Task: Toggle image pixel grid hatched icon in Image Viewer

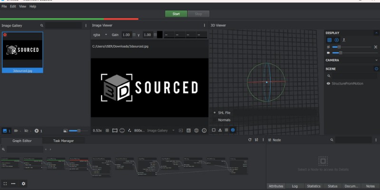Action: coord(107,131)
